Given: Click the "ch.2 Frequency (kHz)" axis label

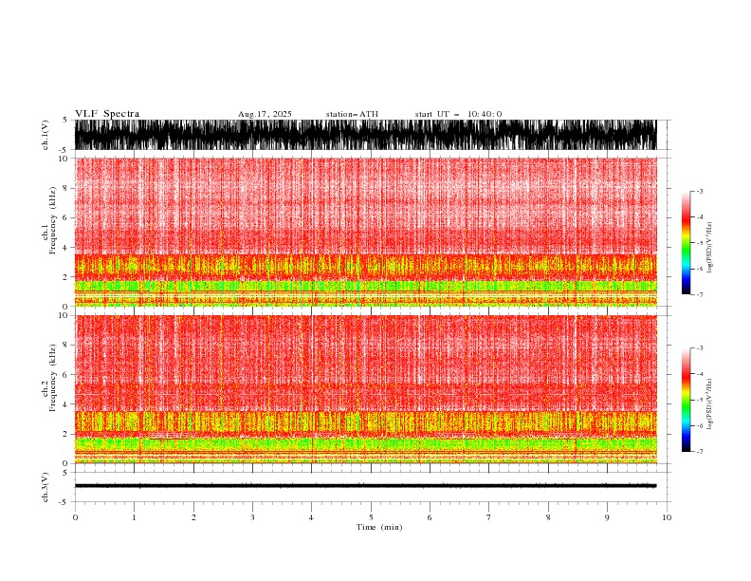Looking at the screenshot, I should tap(49, 378).
